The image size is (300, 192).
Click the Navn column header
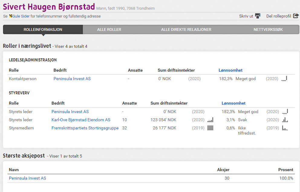coord(14,170)
